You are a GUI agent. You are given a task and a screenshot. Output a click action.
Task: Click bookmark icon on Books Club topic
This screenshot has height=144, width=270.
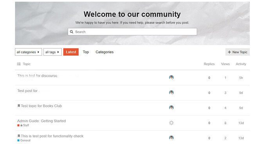tap(19, 106)
